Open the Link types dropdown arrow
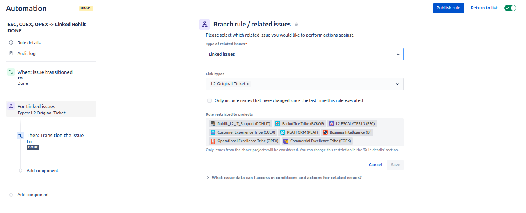Viewport: 526px width, 213px height. tap(397, 84)
